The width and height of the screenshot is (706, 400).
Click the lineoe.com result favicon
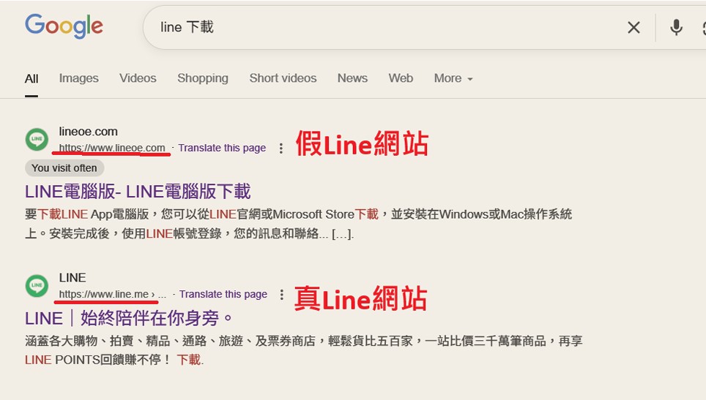coord(37,139)
